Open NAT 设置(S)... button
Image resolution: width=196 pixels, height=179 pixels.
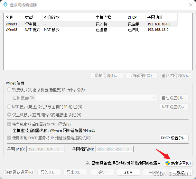(174, 107)
